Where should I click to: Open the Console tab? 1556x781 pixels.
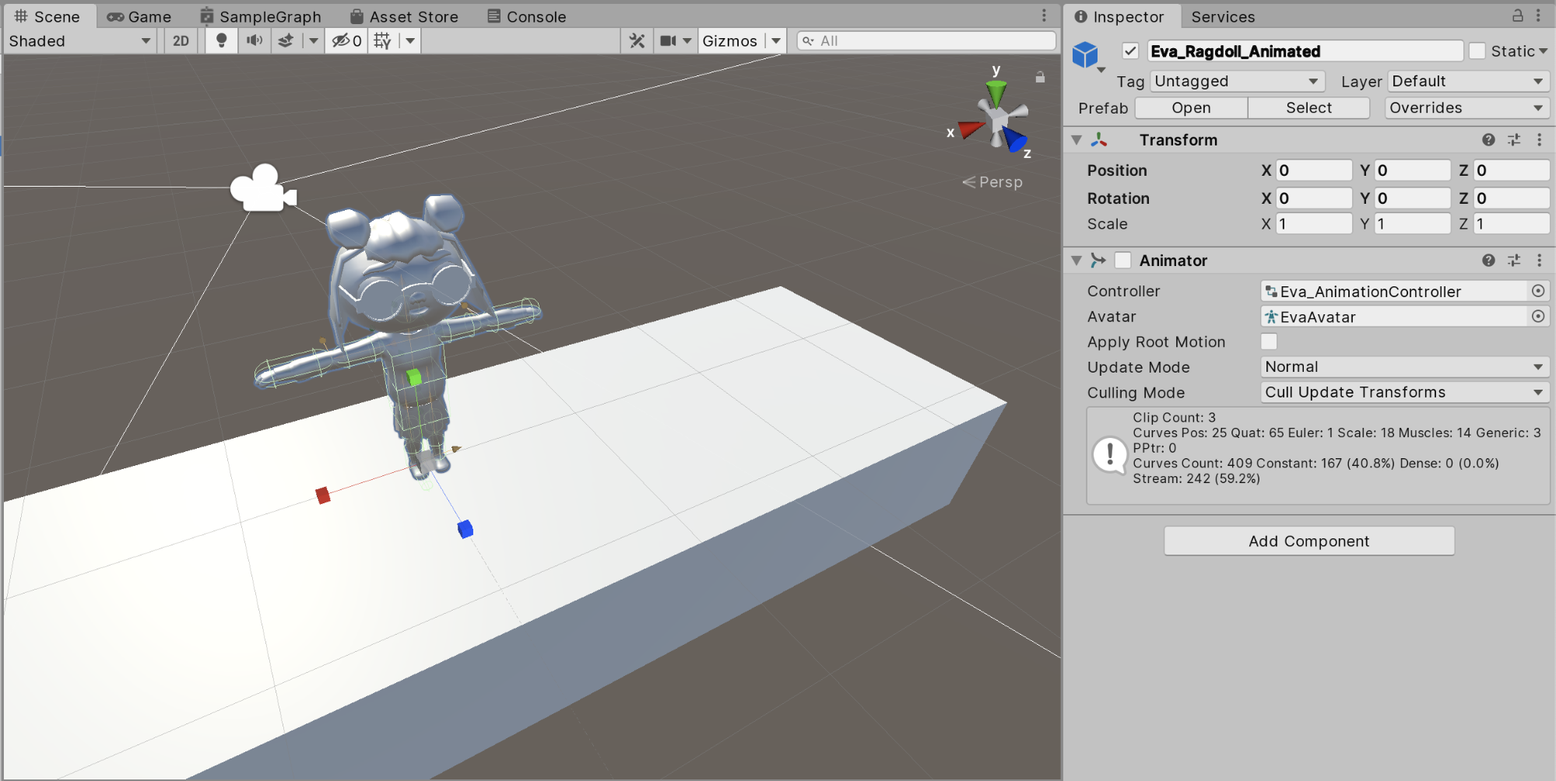tap(527, 16)
